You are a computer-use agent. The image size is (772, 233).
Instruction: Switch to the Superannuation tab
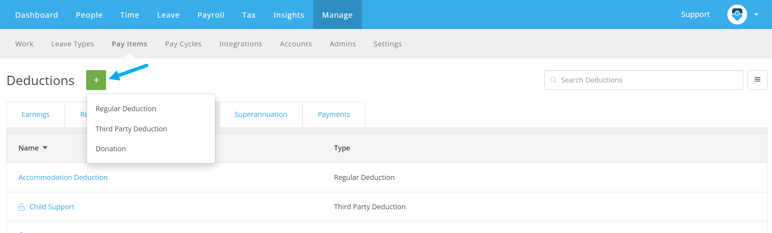tap(261, 115)
